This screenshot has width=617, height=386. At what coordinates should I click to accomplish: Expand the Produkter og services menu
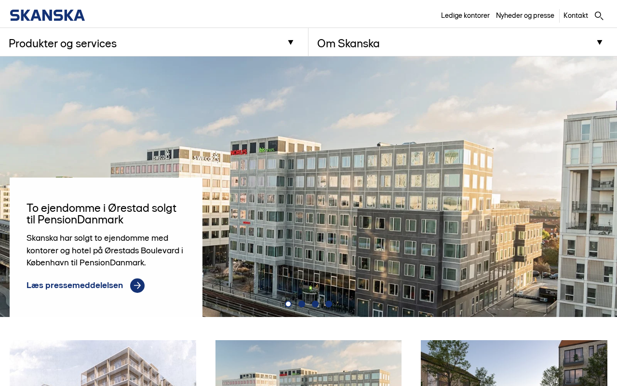click(x=154, y=42)
